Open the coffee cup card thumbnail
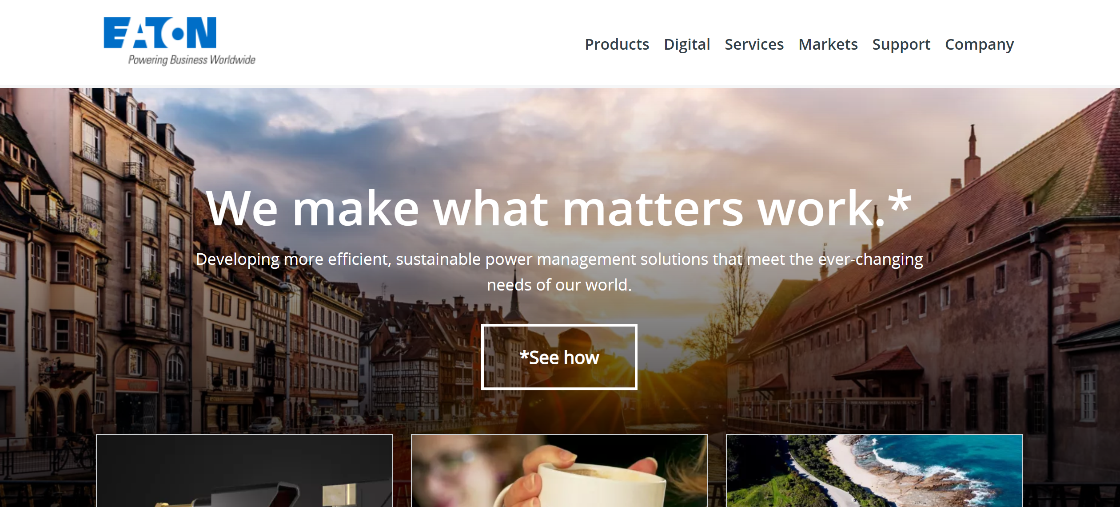Screen dimensions: 1120x507 click(x=559, y=471)
